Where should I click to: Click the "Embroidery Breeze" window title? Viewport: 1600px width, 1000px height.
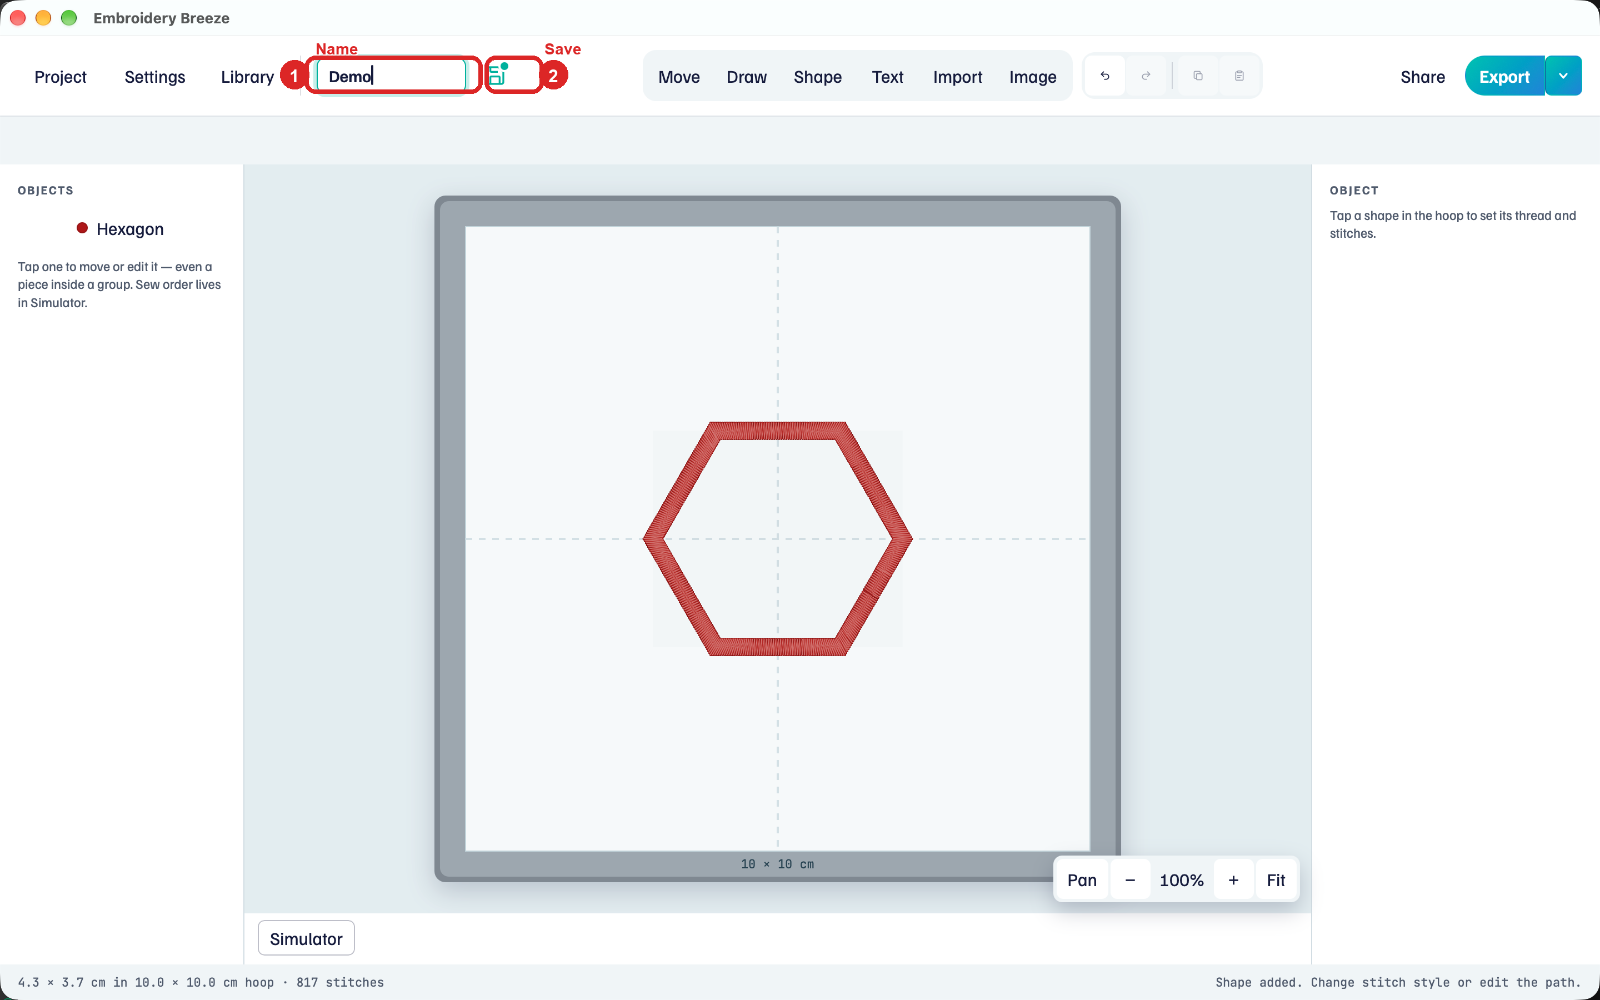(161, 18)
